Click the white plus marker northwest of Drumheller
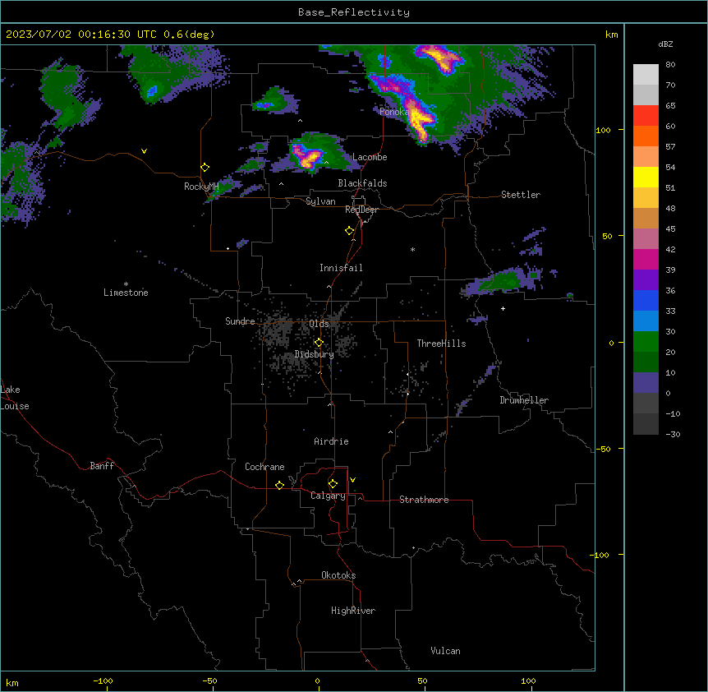This screenshot has height=692, width=708. (503, 308)
